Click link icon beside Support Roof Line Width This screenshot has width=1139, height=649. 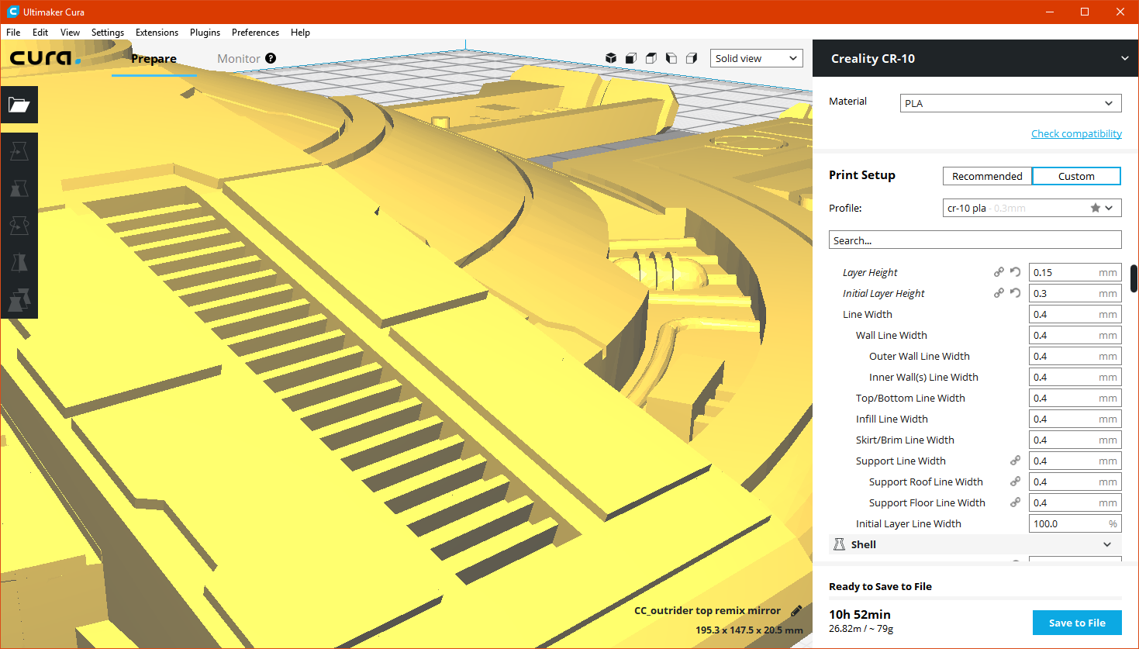point(1015,482)
